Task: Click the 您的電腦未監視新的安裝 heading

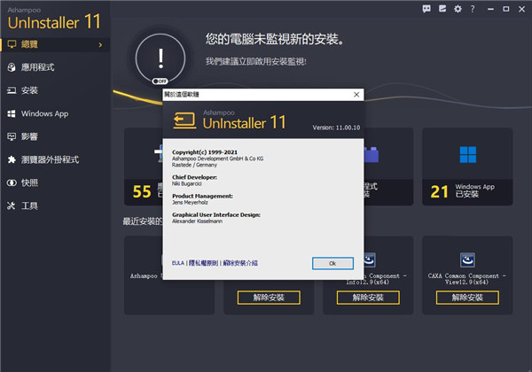Action: click(x=275, y=39)
